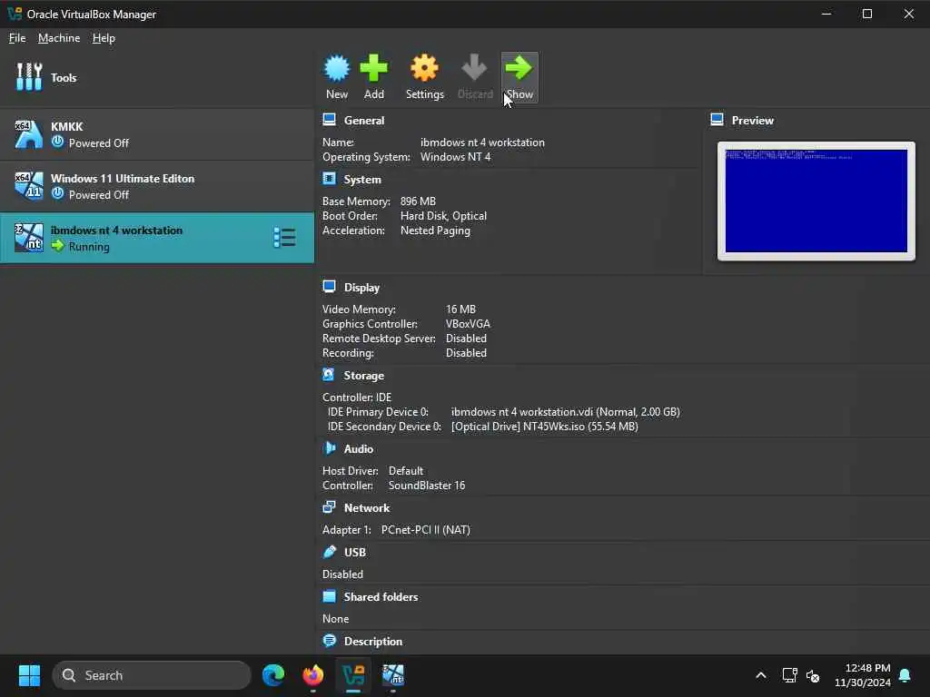930x697 pixels.
Task: Open the USB settings heading link
Action: click(355, 553)
